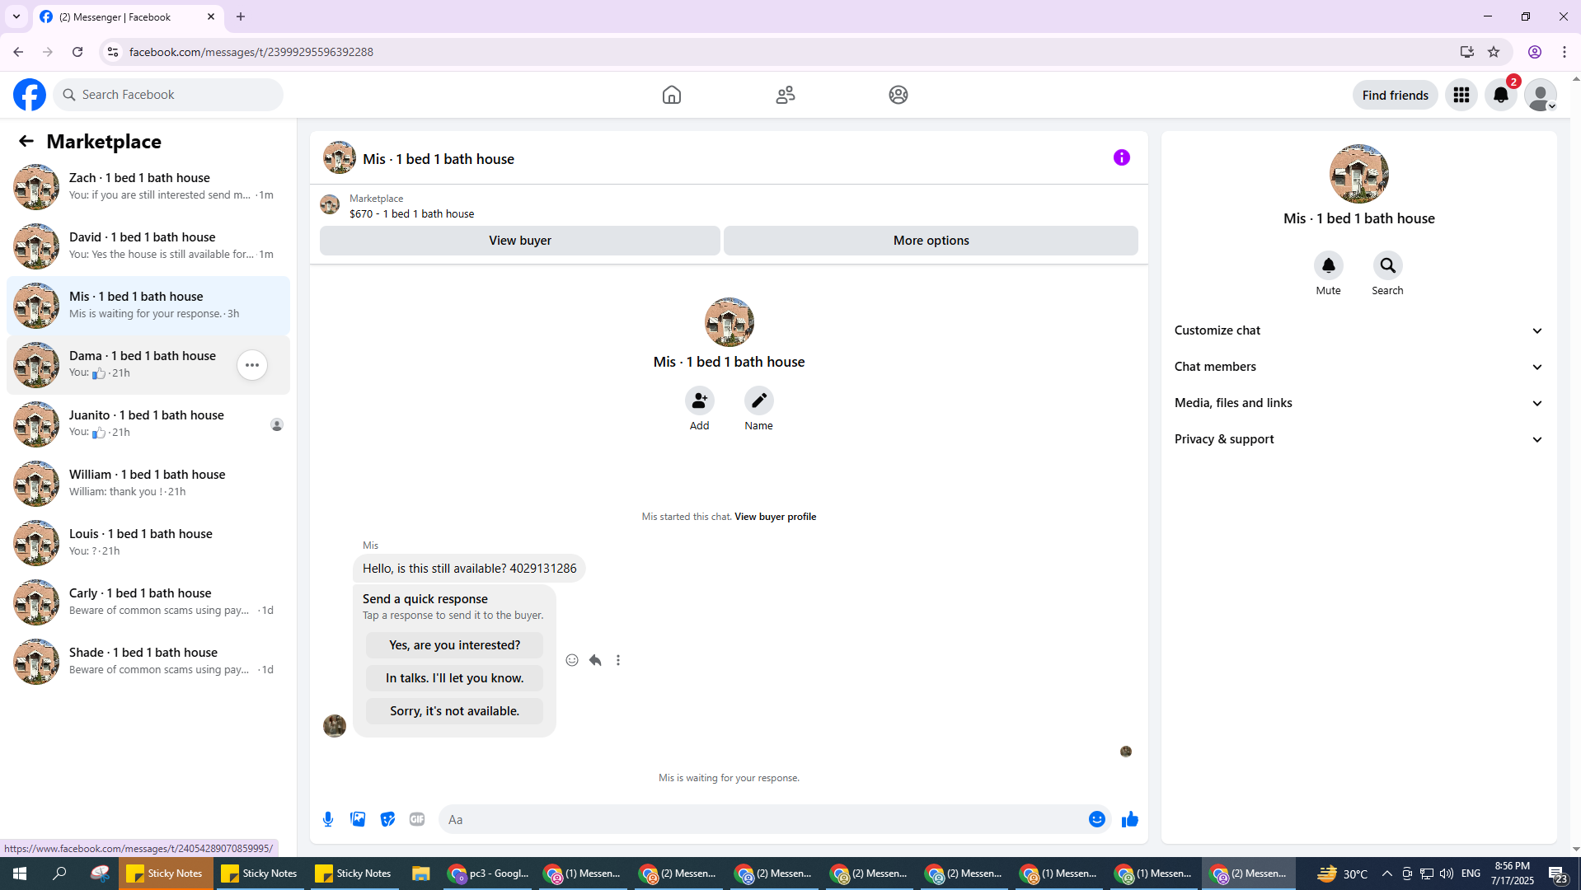Focus the Search Facebook field
The height and width of the screenshot is (890, 1581).
point(168,95)
